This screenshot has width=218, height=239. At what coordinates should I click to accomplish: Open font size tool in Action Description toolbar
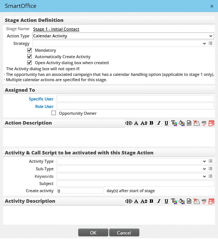[x=144, y=123]
